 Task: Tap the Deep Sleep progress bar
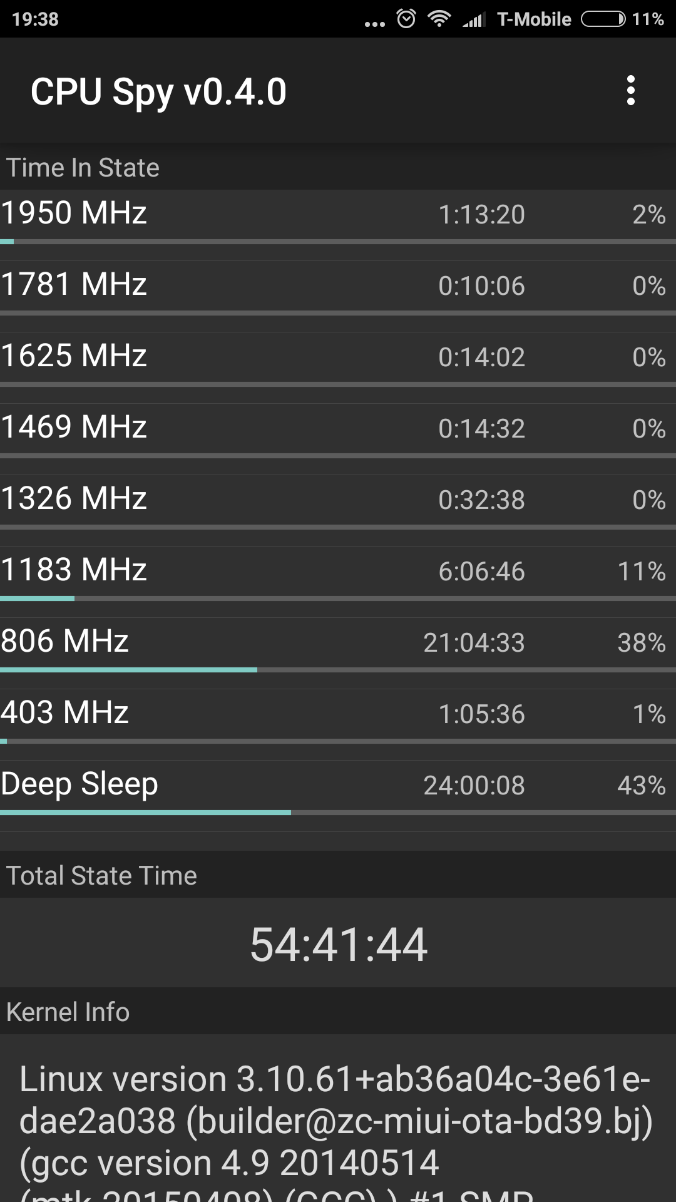338,813
